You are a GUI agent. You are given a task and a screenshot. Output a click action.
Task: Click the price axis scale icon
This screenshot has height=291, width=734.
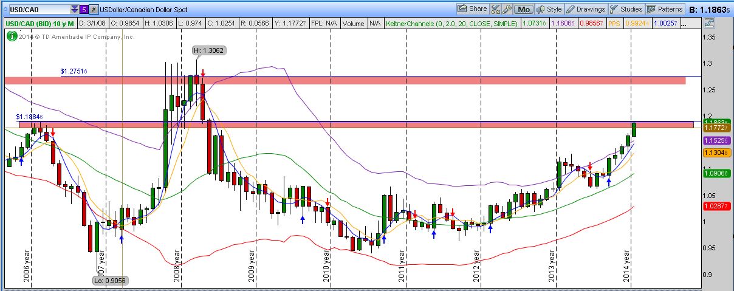pyautogui.click(x=710, y=23)
